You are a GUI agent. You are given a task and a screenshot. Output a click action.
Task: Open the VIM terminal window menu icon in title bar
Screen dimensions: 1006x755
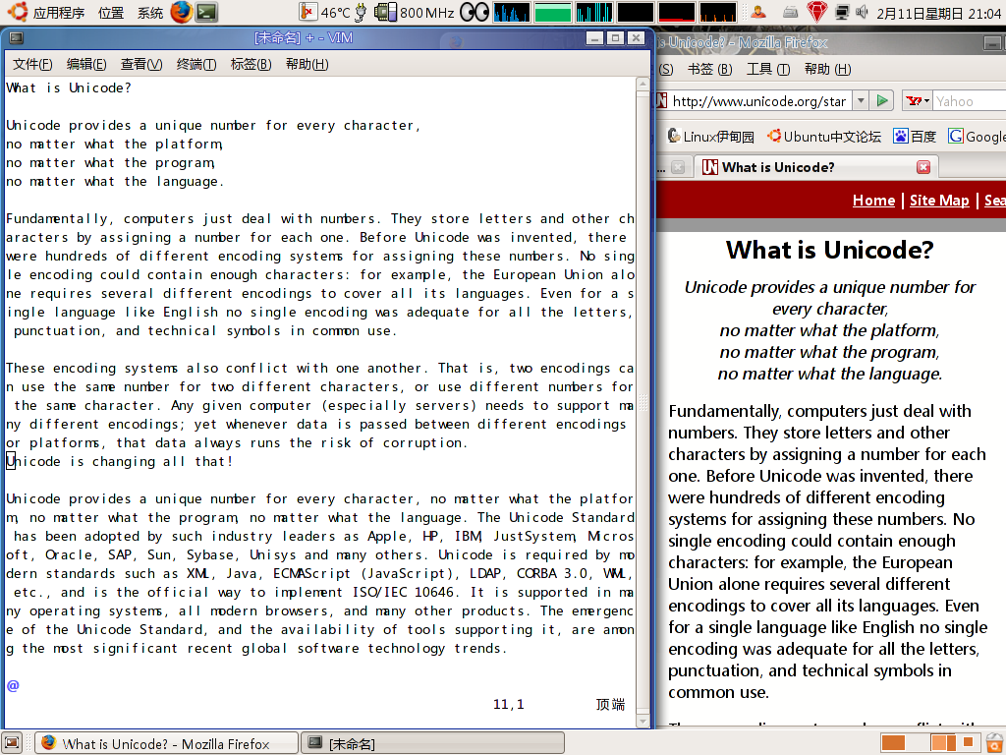[x=16, y=38]
